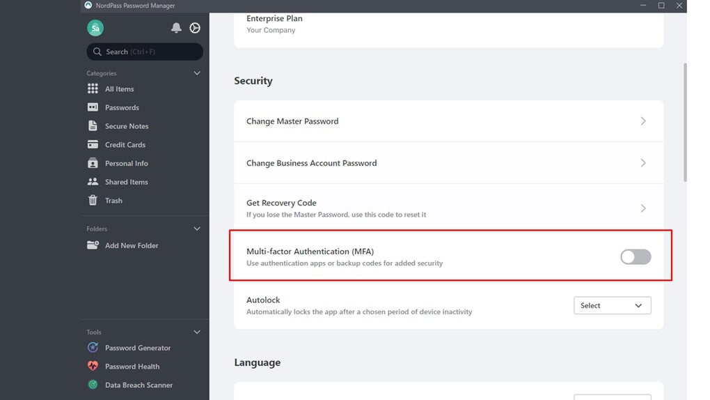Viewport: 710px width, 400px height.
Task: Click the Language section heading
Action: click(x=257, y=362)
